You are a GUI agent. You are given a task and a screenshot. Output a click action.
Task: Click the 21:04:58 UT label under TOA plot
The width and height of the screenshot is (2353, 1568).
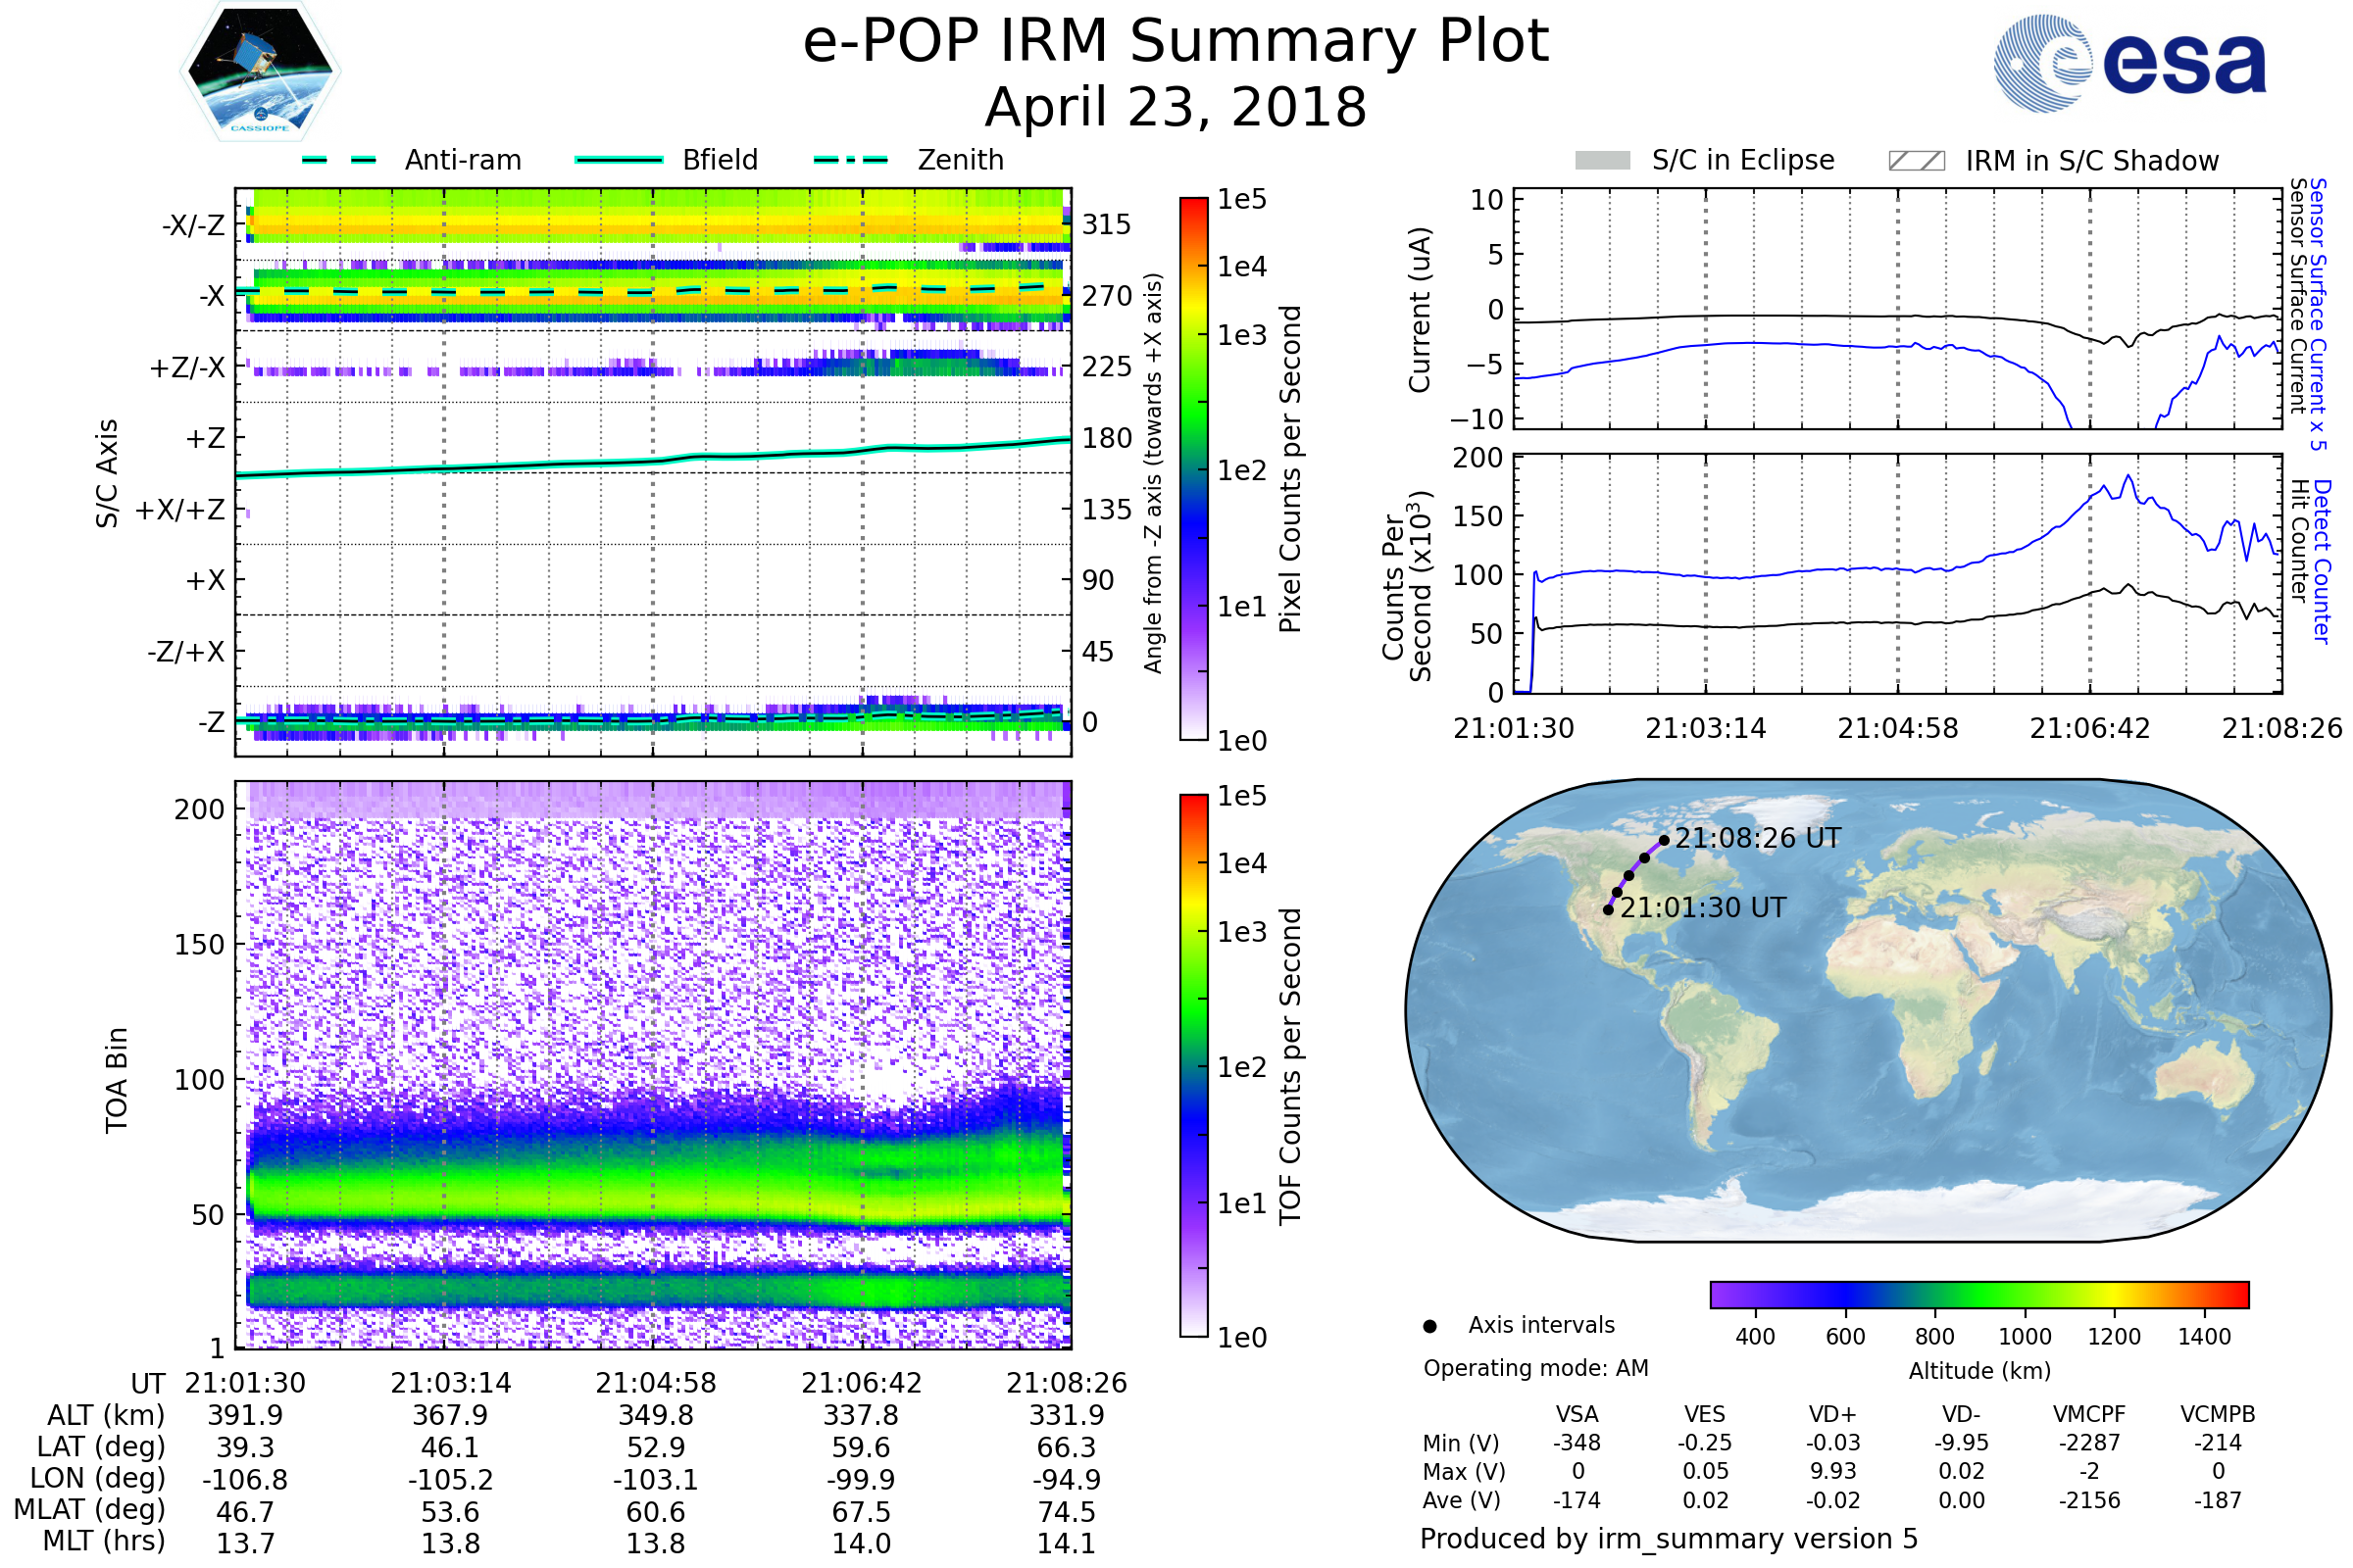(656, 1384)
